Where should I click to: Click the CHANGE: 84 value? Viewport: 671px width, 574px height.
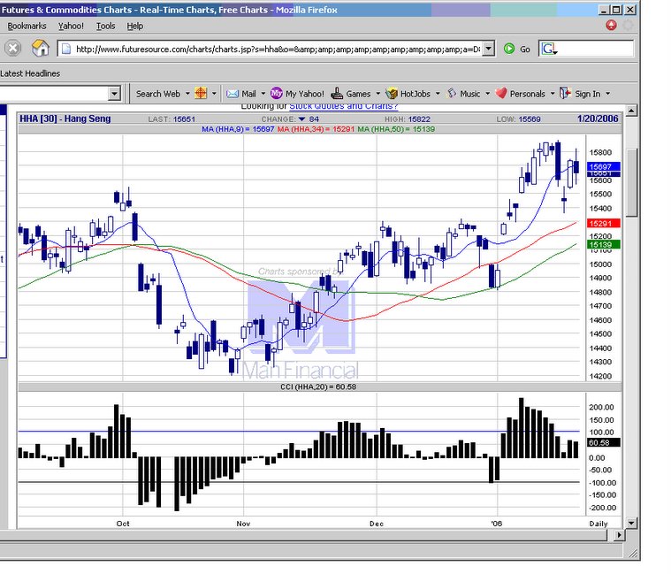pos(290,119)
